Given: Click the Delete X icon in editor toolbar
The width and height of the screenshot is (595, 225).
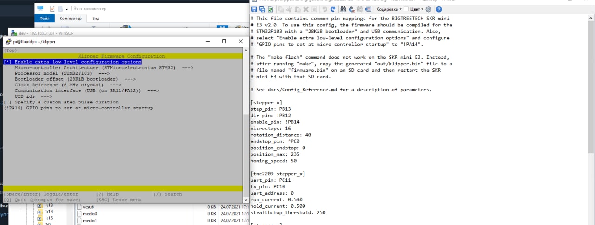Looking at the screenshot, I should [306, 9].
